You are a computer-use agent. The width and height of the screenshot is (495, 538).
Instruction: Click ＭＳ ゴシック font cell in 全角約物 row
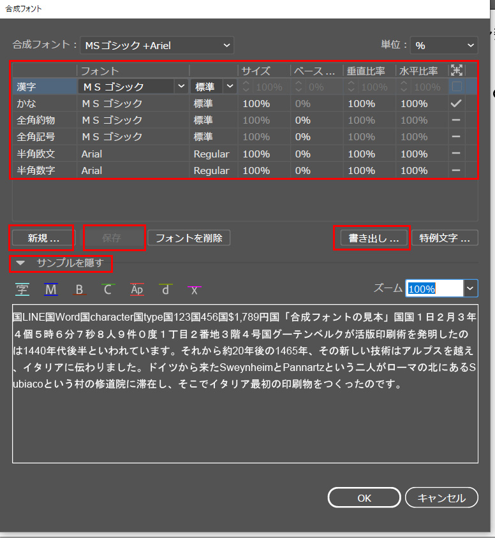pyautogui.click(x=112, y=120)
